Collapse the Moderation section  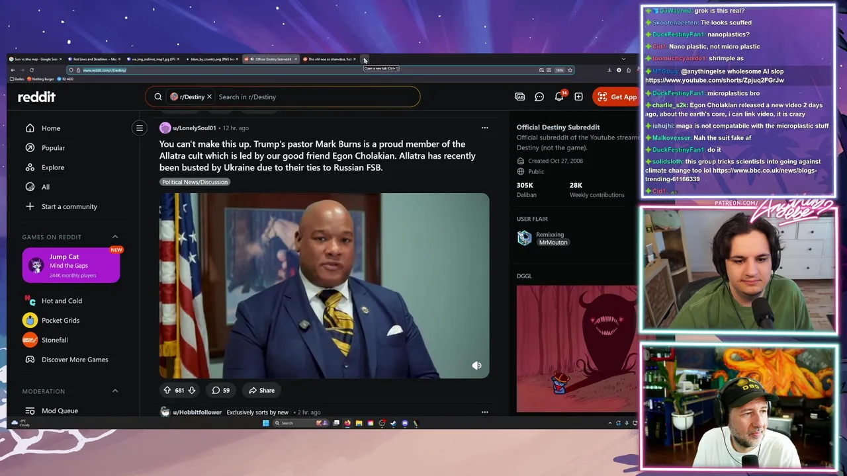115,391
